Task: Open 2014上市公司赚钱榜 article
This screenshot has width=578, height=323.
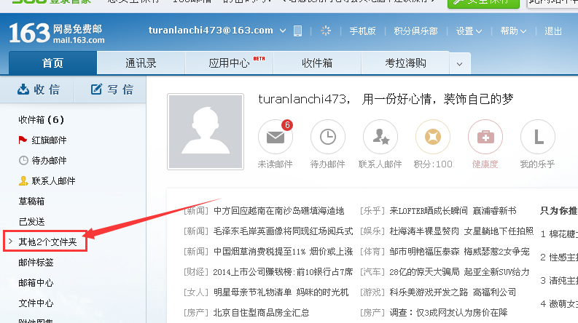Action: pyautogui.click(x=283, y=272)
